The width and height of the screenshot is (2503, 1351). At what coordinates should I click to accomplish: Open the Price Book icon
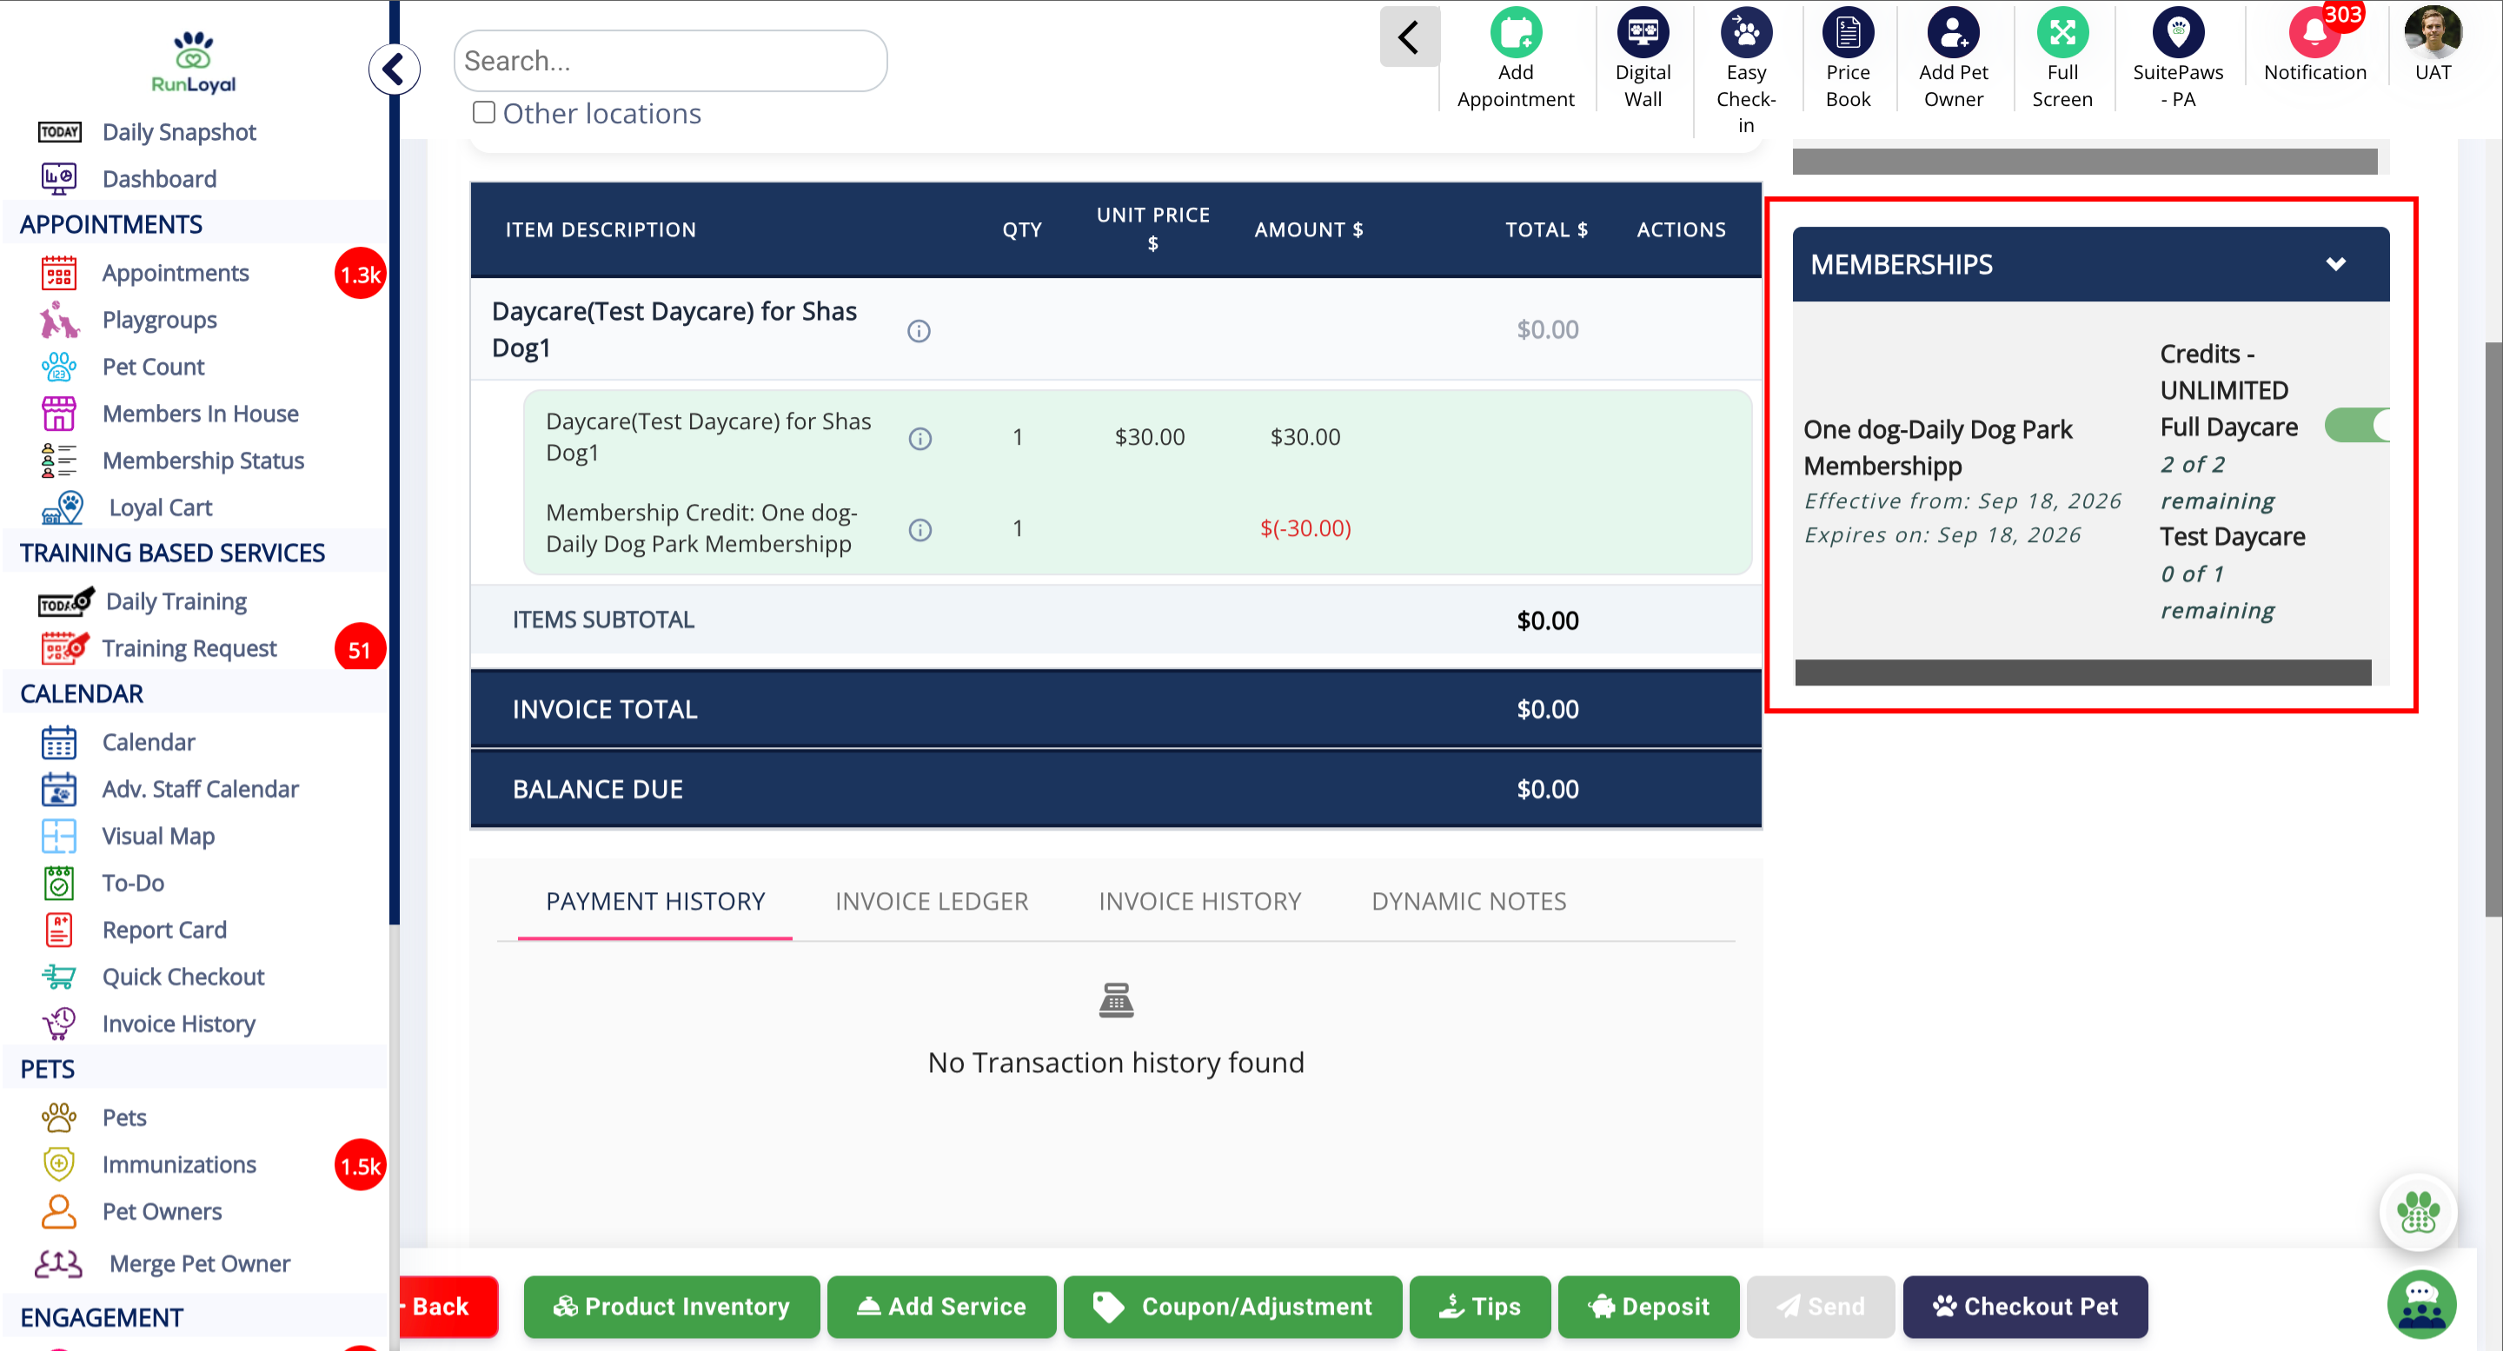[x=1847, y=34]
